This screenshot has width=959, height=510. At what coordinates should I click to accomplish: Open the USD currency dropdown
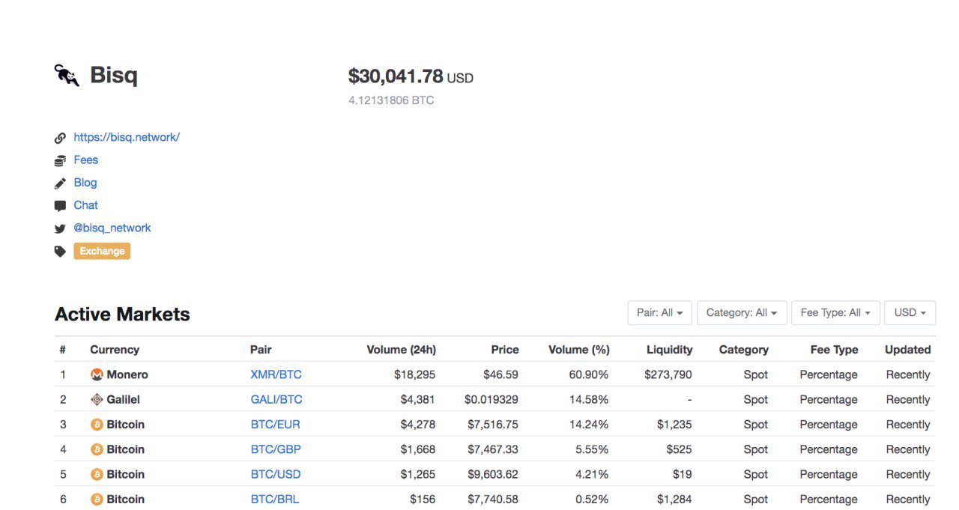coord(910,312)
